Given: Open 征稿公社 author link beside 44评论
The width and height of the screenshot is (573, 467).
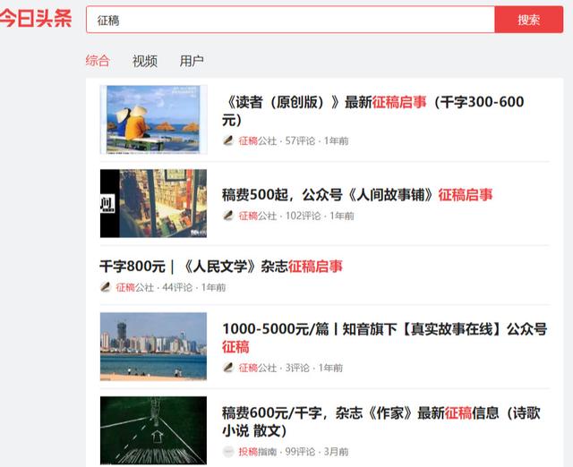Looking at the screenshot, I should click(x=135, y=288).
